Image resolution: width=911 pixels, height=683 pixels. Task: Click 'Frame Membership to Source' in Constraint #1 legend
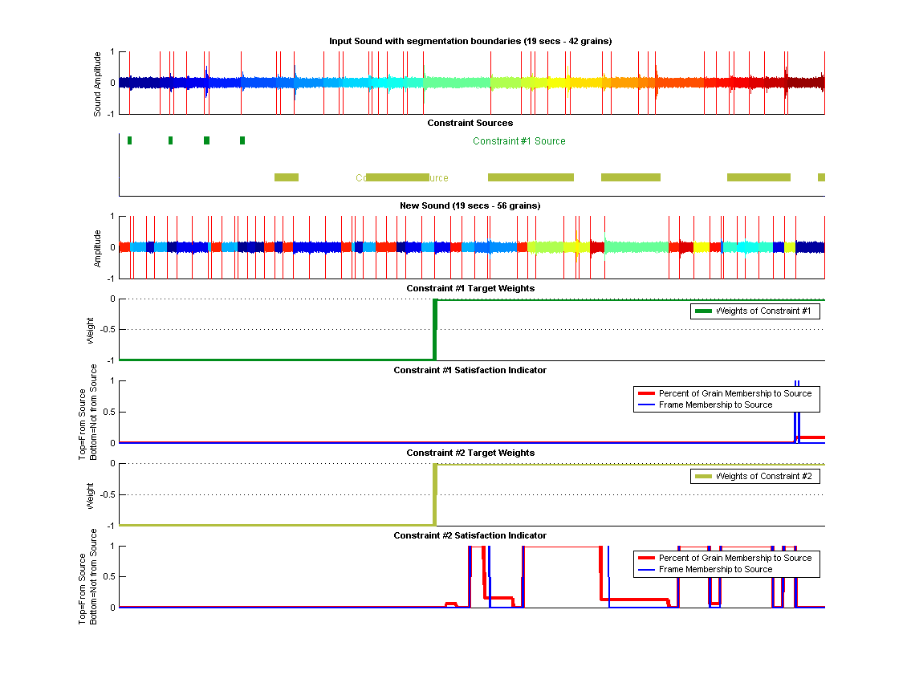[715, 405]
